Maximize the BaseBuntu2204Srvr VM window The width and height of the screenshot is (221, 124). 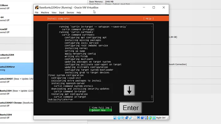pos(154,7)
